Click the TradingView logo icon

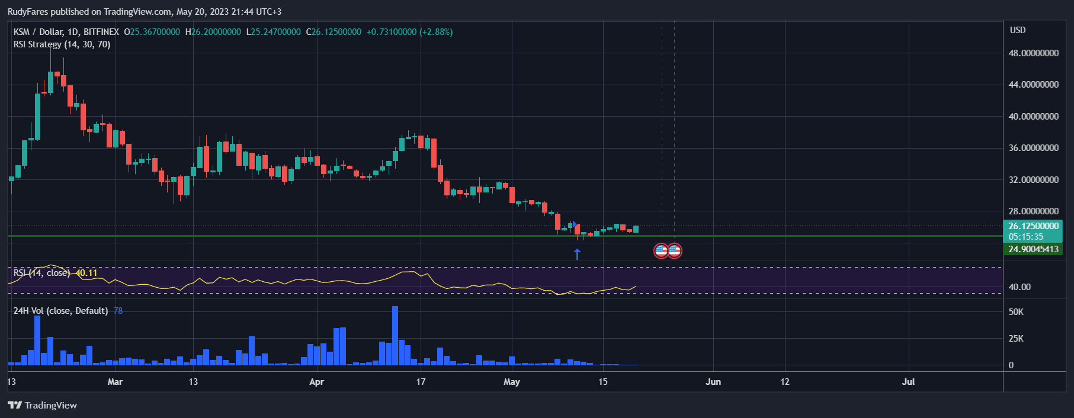[x=15, y=405]
